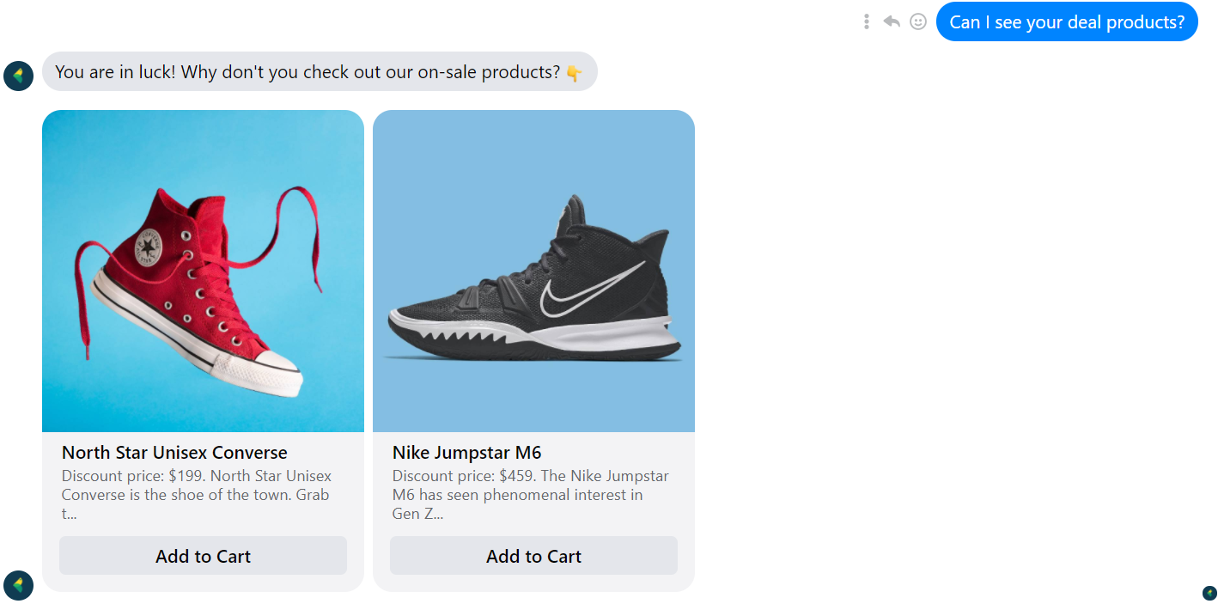Click the "Can I see your deal products?" message
This screenshot has height=610, width=1218.
click(1066, 22)
